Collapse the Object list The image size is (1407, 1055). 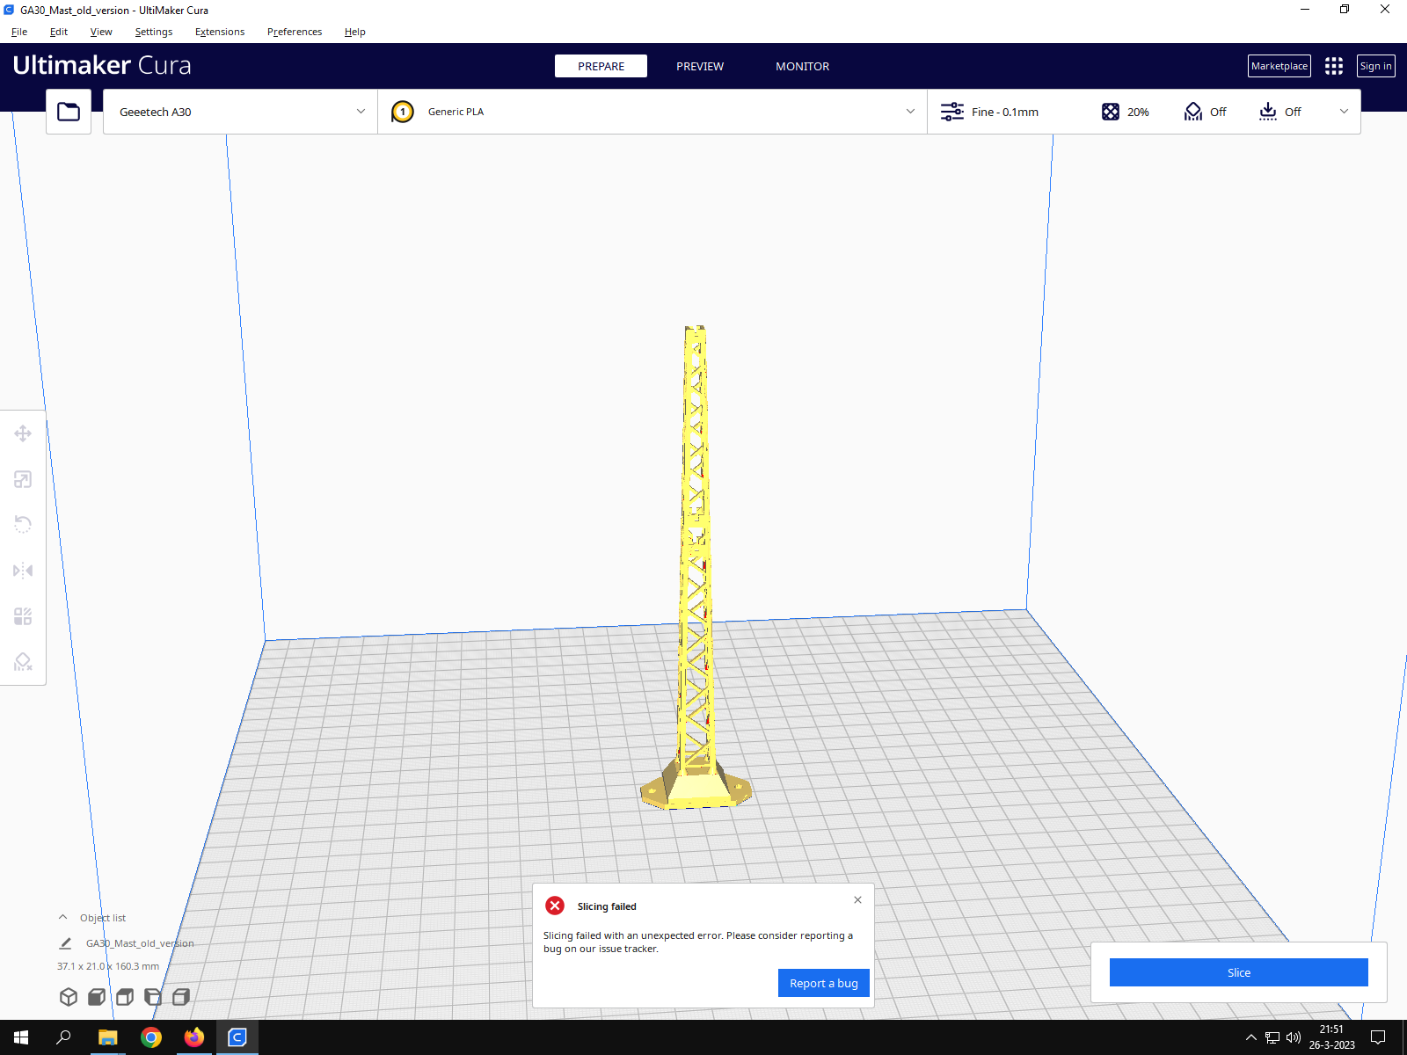click(x=62, y=917)
